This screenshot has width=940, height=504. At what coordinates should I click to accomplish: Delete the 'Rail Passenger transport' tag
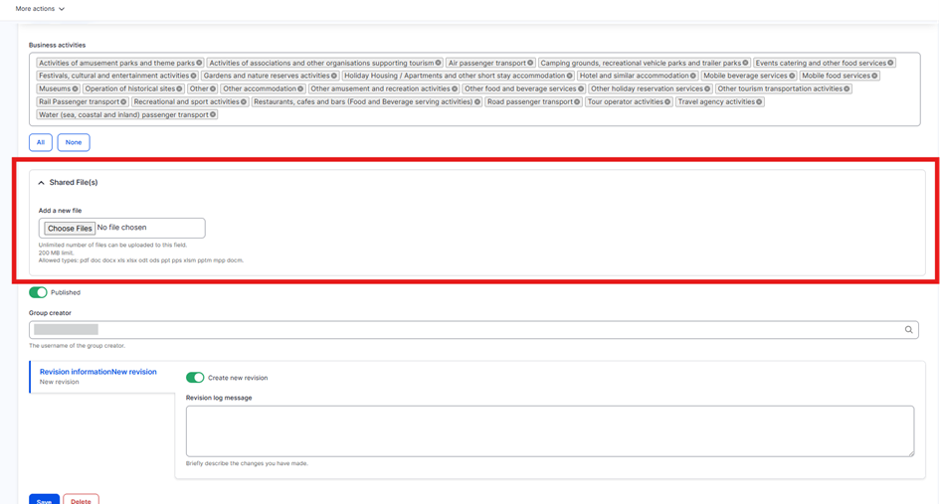[123, 101]
